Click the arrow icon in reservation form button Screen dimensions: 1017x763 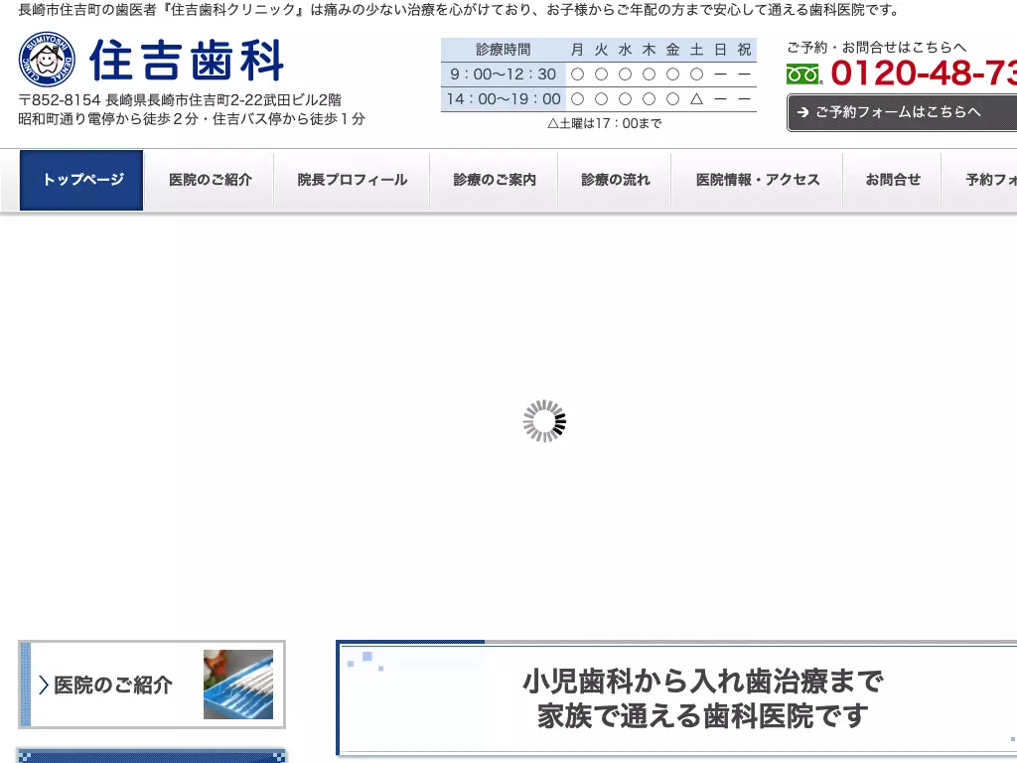click(802, 112)
